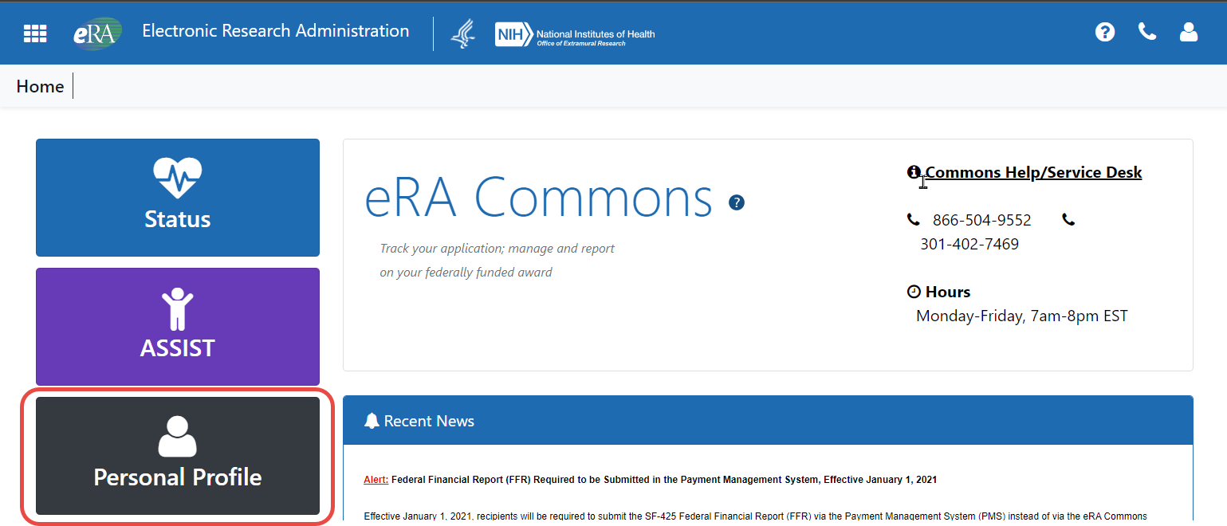Click the info icon next to Commons Help
Screen dimensions: 1227x526
point(914,172)
